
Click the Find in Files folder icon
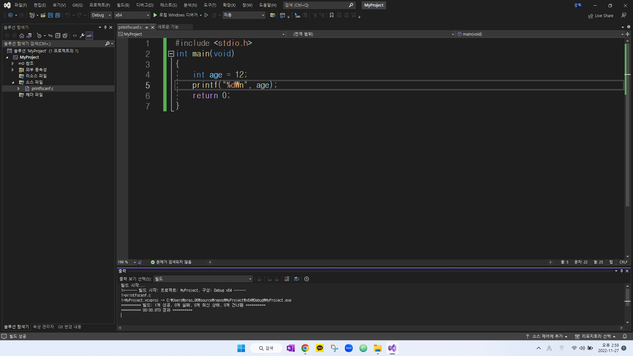coord(273,15)
